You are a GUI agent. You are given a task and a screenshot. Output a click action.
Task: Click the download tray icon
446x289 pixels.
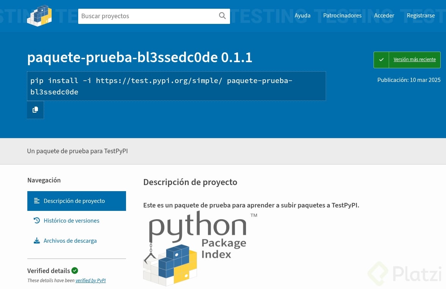click(37, 241)
